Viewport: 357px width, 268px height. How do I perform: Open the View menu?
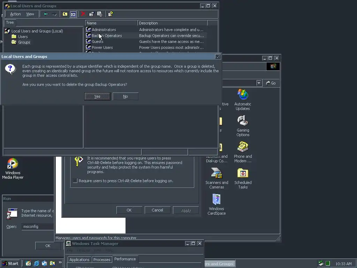click(x=30, y=14)
